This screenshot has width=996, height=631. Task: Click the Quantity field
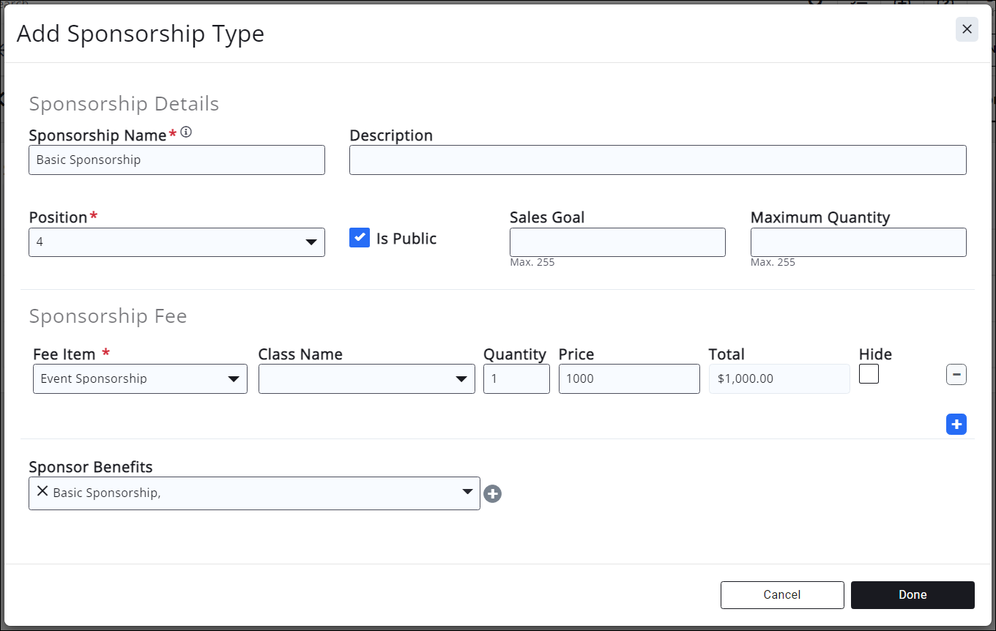[516, 379]
